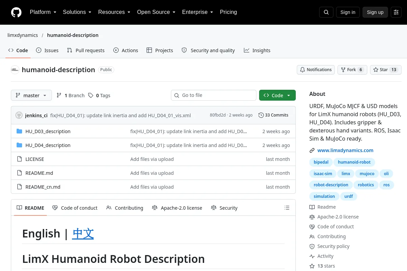The width and height of the screenshot is (407, 271).
Task: Open the Contributing tab above README
Action: (125, 208)
